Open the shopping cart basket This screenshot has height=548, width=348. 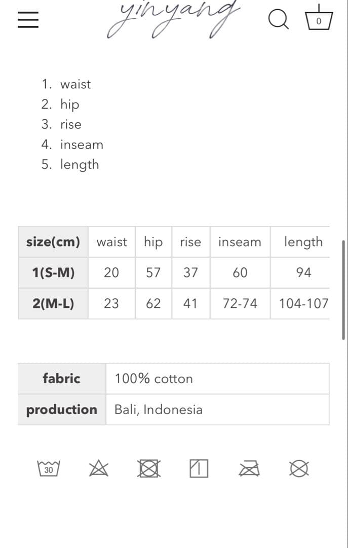pos(318,19)
